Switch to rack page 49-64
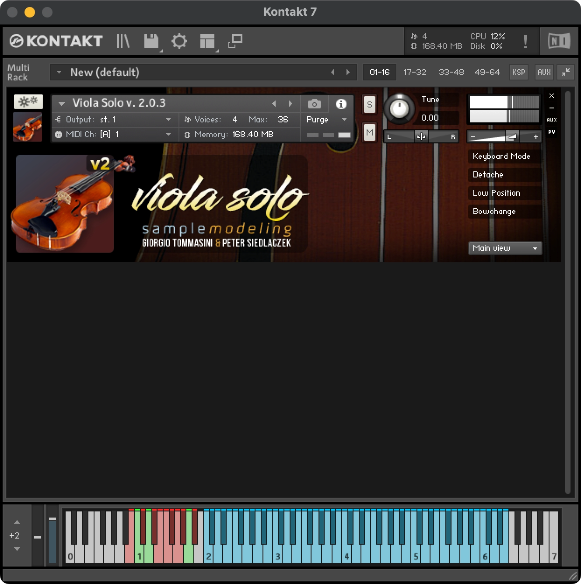 (x=487, y=72)
